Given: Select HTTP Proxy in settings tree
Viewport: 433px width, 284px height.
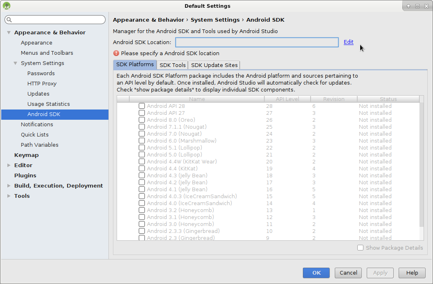Looking at the screenshot, I should [x=42, y=84].
